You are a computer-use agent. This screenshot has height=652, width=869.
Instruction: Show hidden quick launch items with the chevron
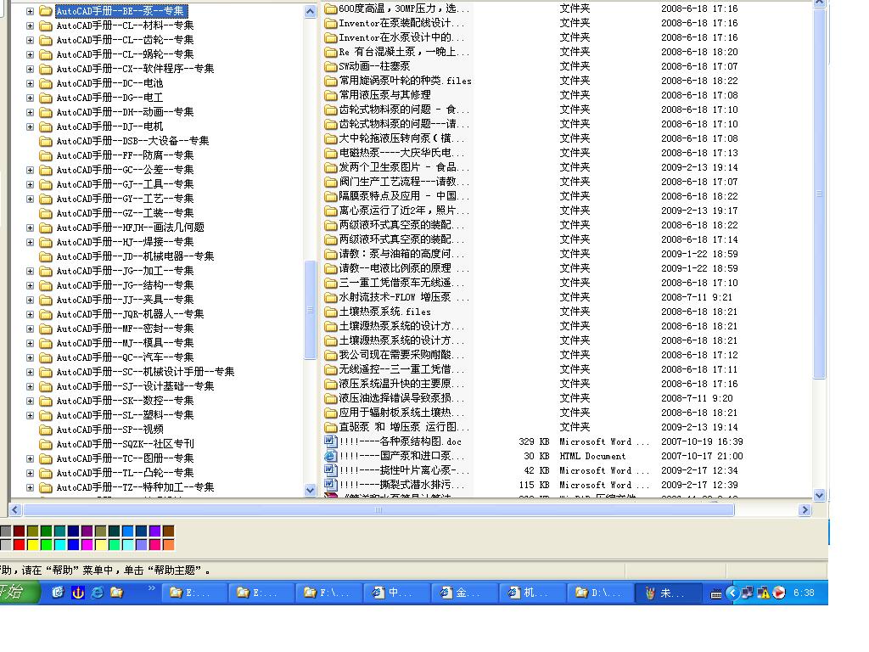tap(151, 587)
